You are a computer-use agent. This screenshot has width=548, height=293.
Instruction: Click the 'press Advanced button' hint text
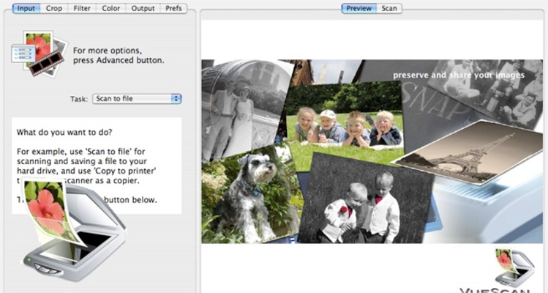[x=119, y=60]
